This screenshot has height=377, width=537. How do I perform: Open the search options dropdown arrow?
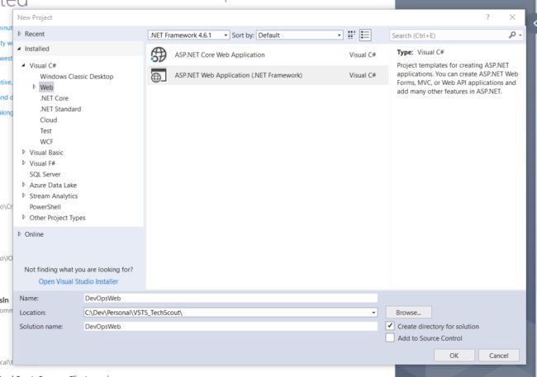520,35
